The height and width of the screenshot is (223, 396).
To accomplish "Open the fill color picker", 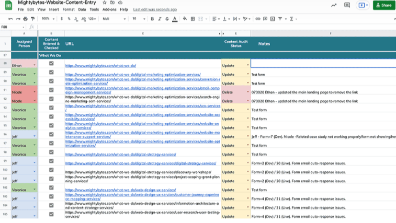I will click(184, 19).
